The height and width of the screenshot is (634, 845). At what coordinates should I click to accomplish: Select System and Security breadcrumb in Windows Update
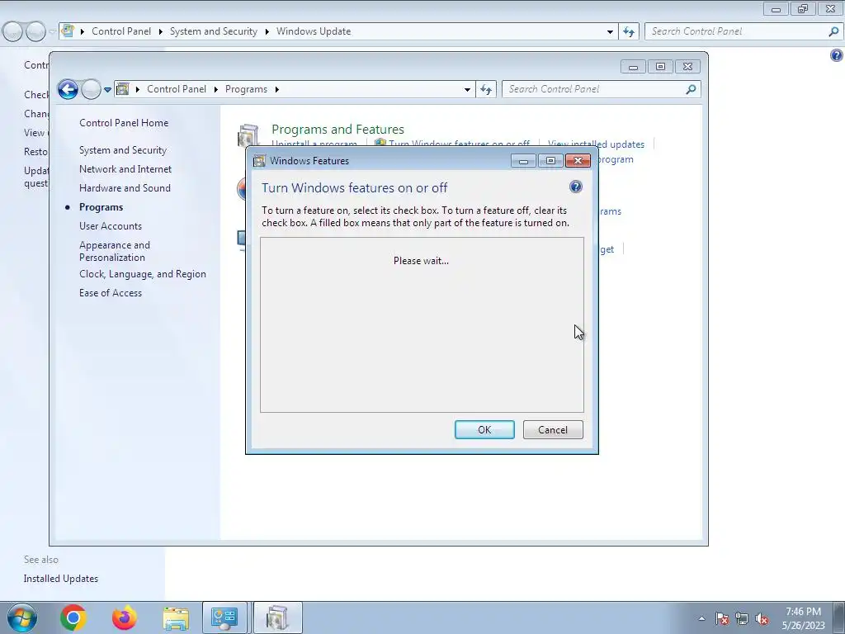tap(214, 31)
